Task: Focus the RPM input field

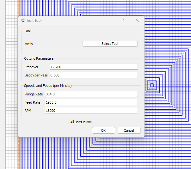Action: pyautogui.click(x=91, y=111)
